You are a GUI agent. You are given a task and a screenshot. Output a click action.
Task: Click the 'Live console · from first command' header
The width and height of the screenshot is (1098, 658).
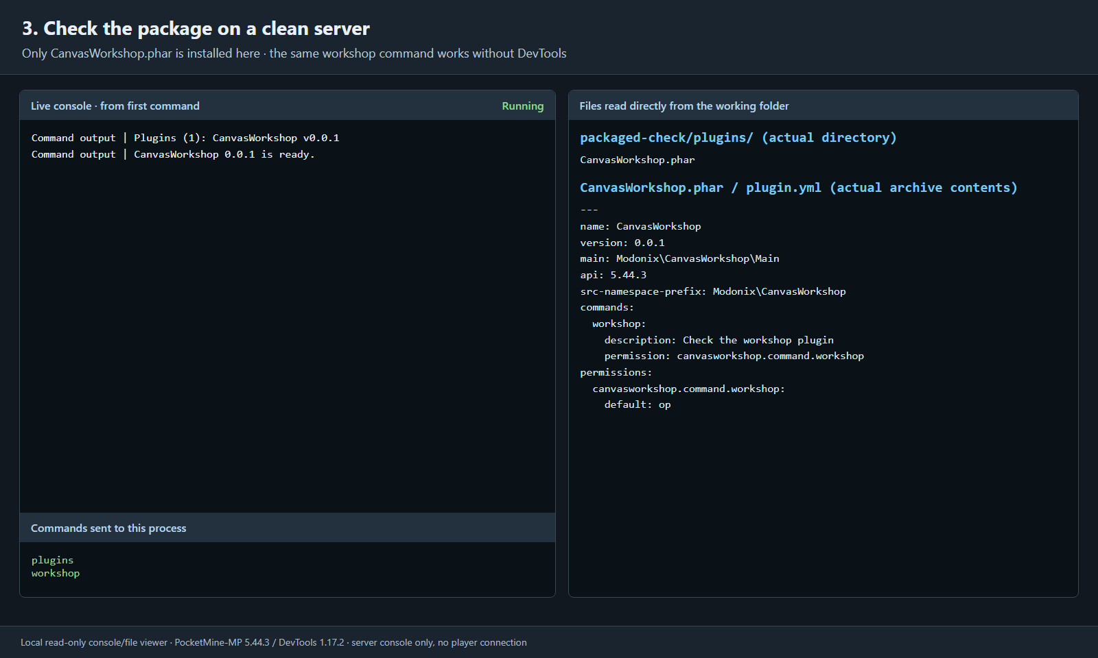(115, 106)
